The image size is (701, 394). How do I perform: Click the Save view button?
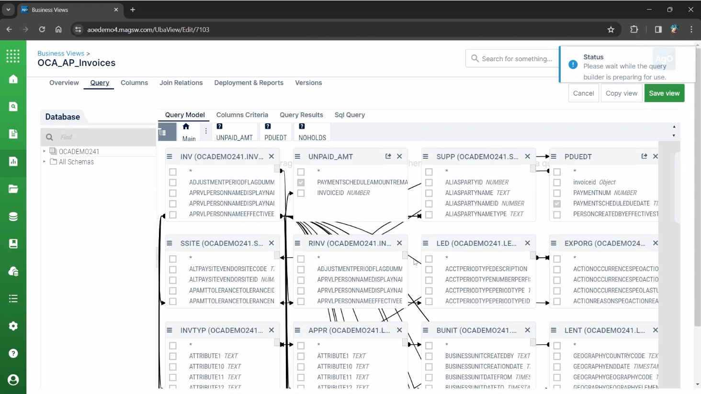(664, 93)
